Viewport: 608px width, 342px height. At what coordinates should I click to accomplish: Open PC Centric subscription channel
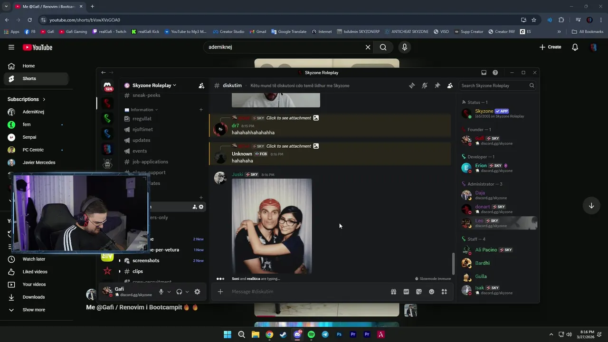click(36, 150)
